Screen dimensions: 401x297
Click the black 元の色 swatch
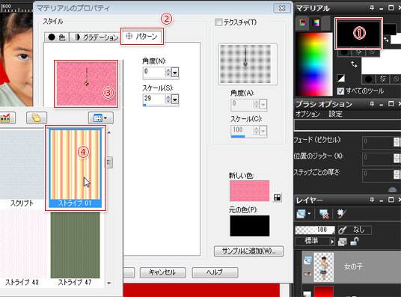pos(250,226)
